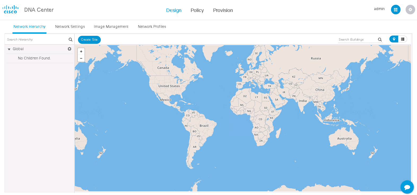417x195 pixels.
Task: Switch to the Network Profiles tab
Action: (x=152, y=27)
